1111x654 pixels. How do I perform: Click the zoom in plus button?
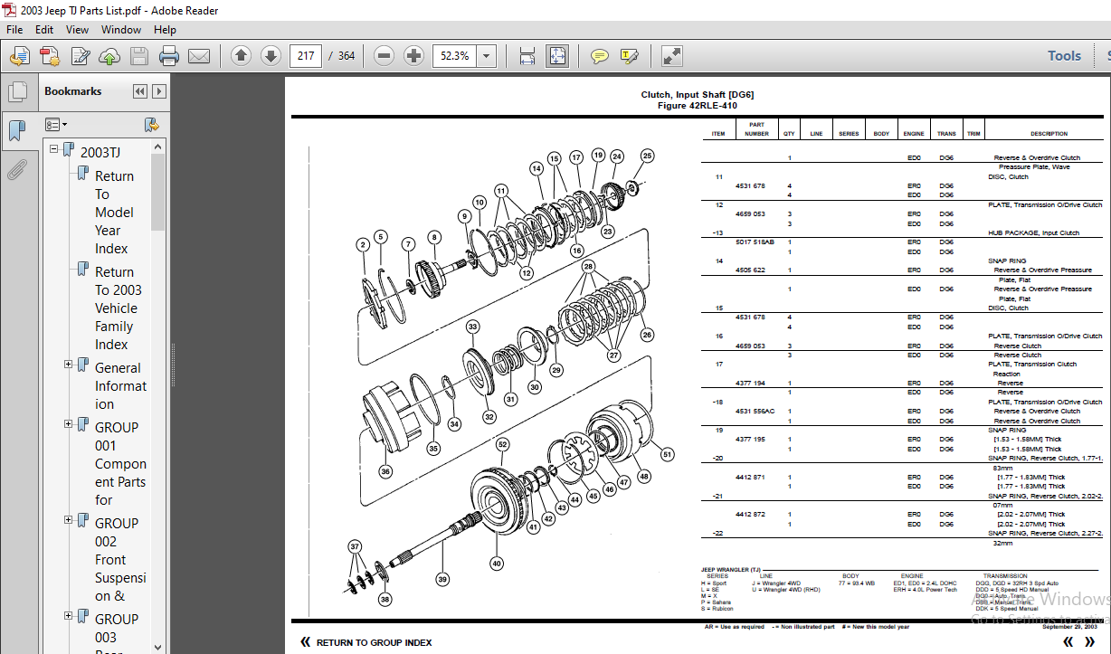(413, 56)
